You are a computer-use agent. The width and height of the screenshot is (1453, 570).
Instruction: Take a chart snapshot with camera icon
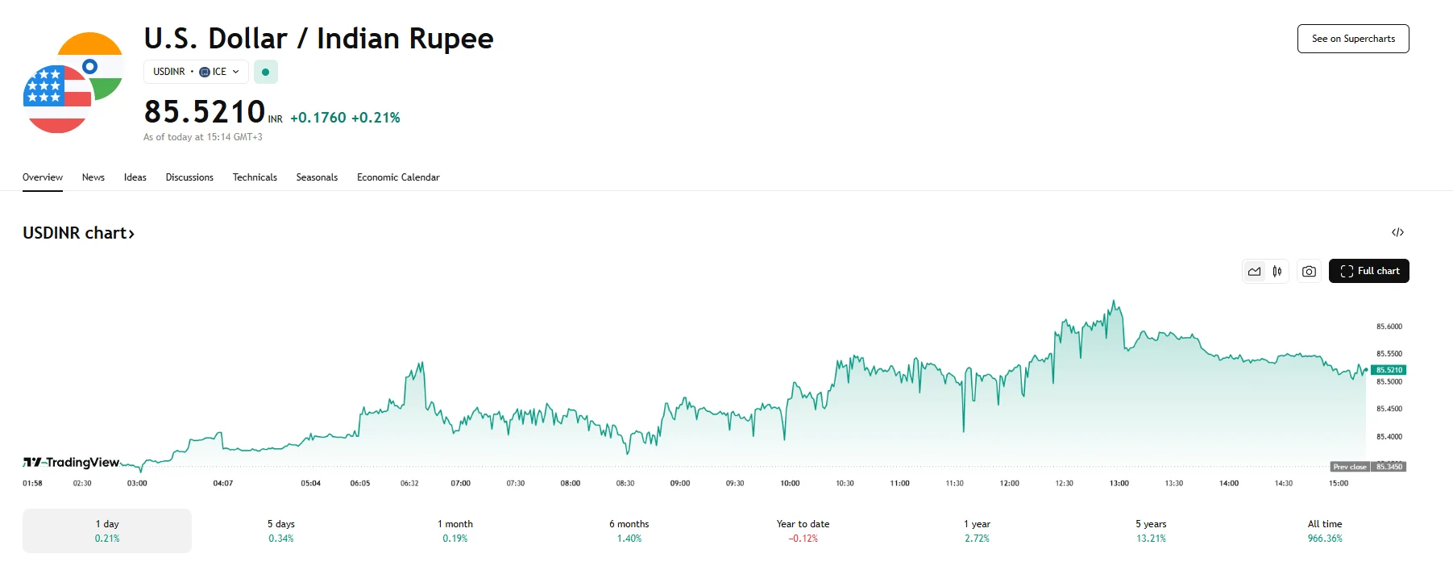tap(1309, 272)
